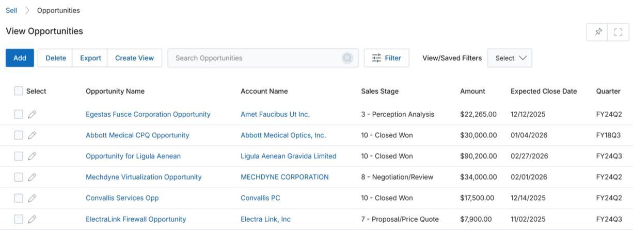Screen dimensions: 633x230
Task: Open MECHDYNE CORPORATION account link
Action: click(284, 177)
